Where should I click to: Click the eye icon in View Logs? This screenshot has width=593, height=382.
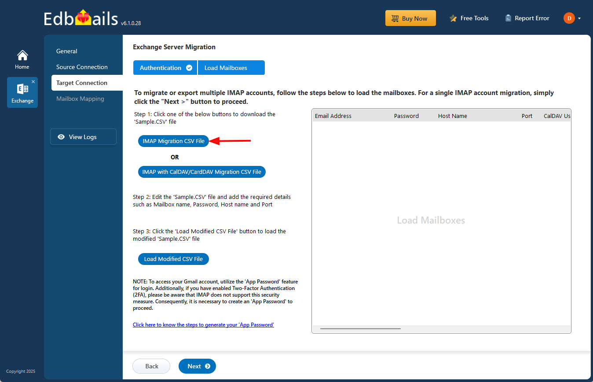pos(61,137)
